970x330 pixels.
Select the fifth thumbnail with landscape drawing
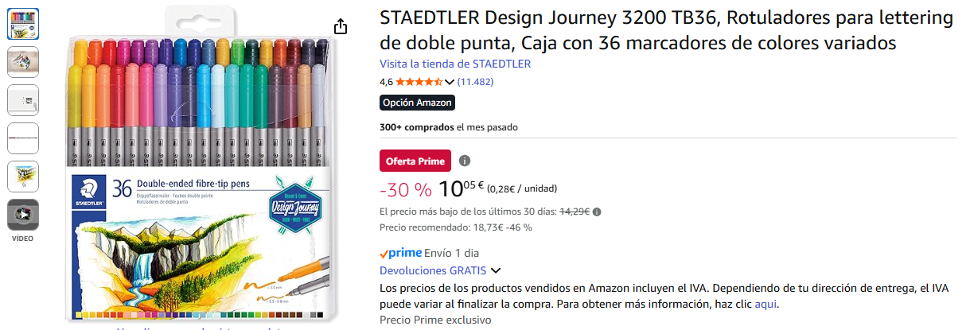click(x=23, y=177)
